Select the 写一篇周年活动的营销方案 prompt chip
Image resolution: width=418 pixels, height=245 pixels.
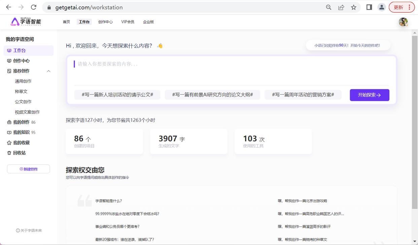(x=303, y=95)
